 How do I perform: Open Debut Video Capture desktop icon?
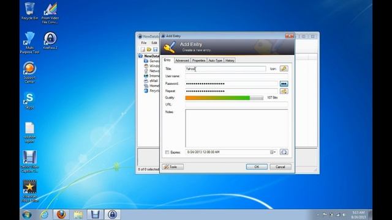(x=29, y=161)
